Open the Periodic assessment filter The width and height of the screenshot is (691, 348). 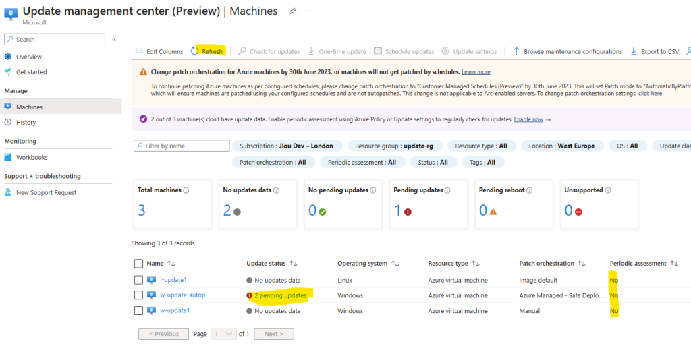click(362, 162)
